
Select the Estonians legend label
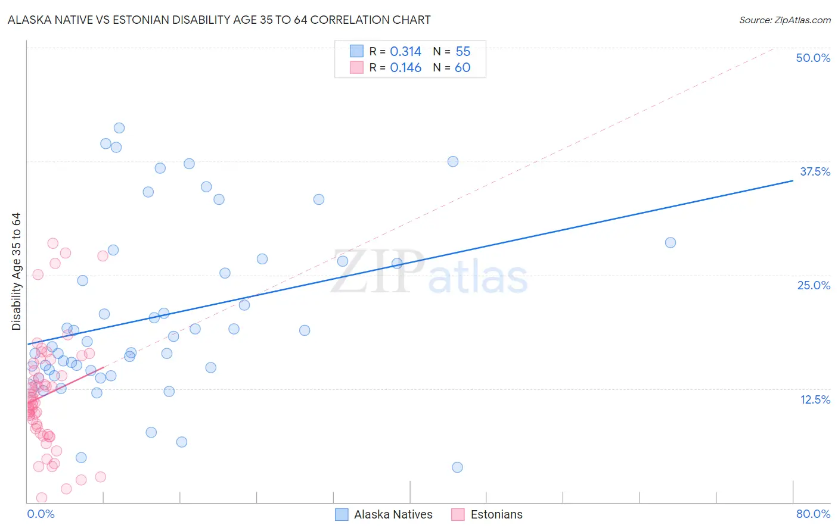click(x=496, y=514)
